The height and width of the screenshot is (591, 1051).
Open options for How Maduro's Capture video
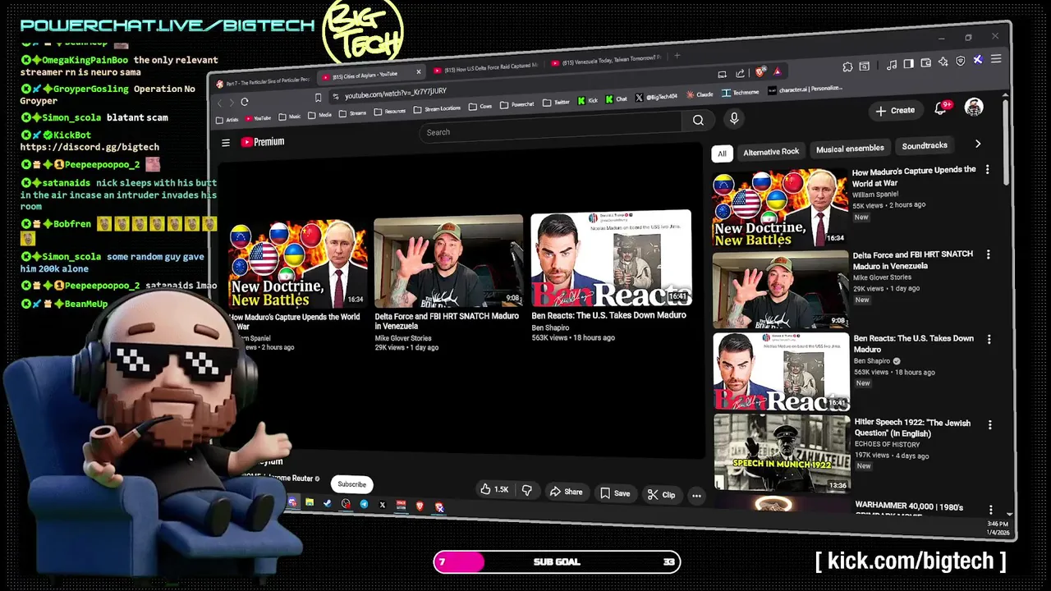(987, 170)
